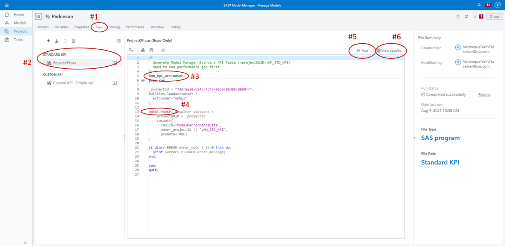Open help icon in files pane
The image size is (505, 246).
pos(119,41)
